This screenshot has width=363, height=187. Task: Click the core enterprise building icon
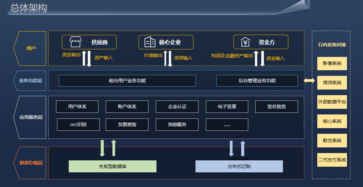[x=150, y=42]
